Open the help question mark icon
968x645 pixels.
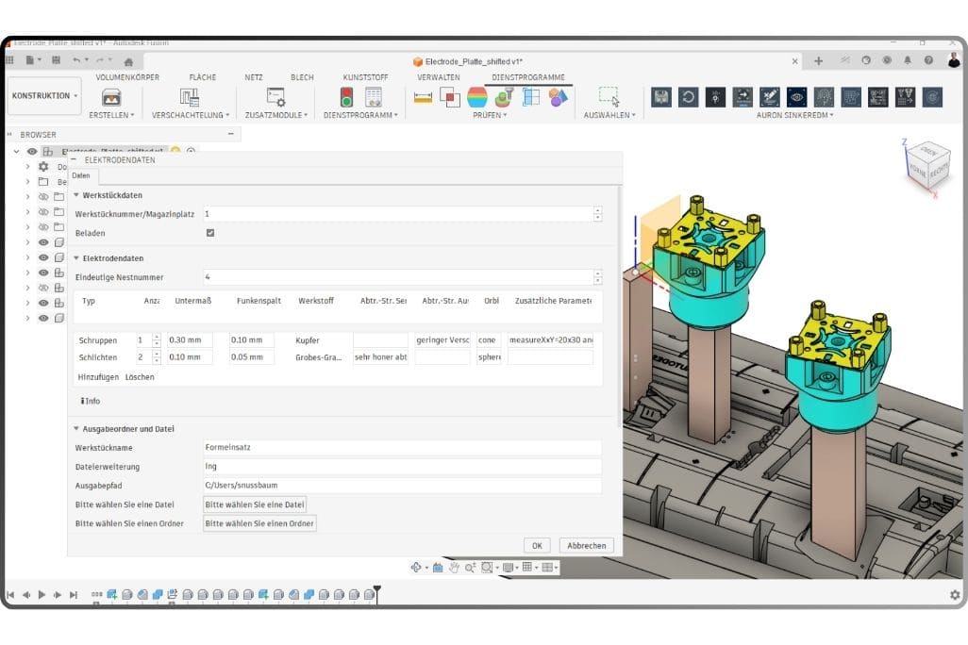928,60
